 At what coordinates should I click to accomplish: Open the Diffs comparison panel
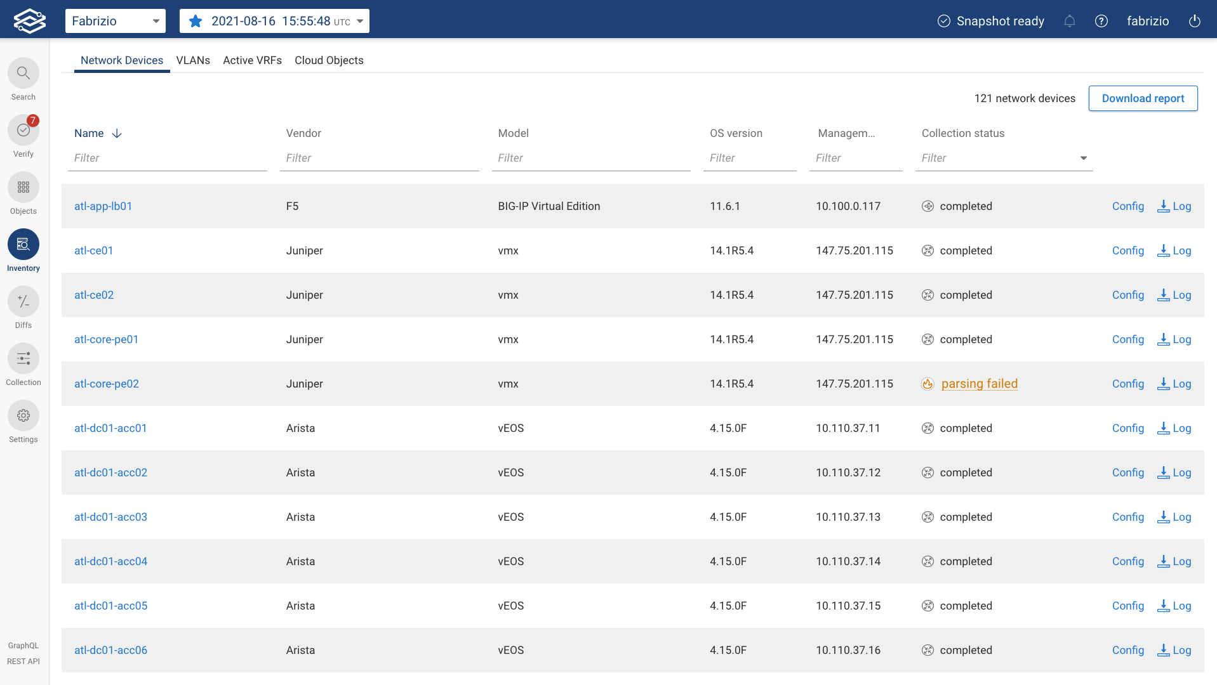pyautogui.click(x=23, y=301)
